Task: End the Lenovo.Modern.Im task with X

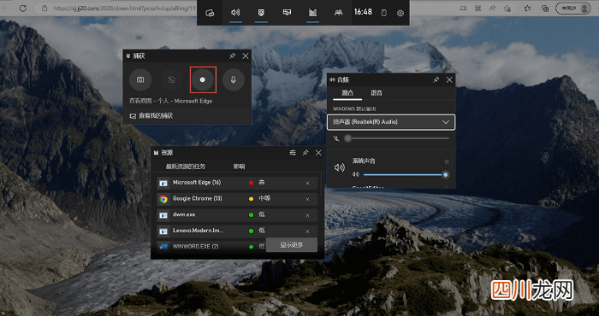Action: tap(307, 231)
